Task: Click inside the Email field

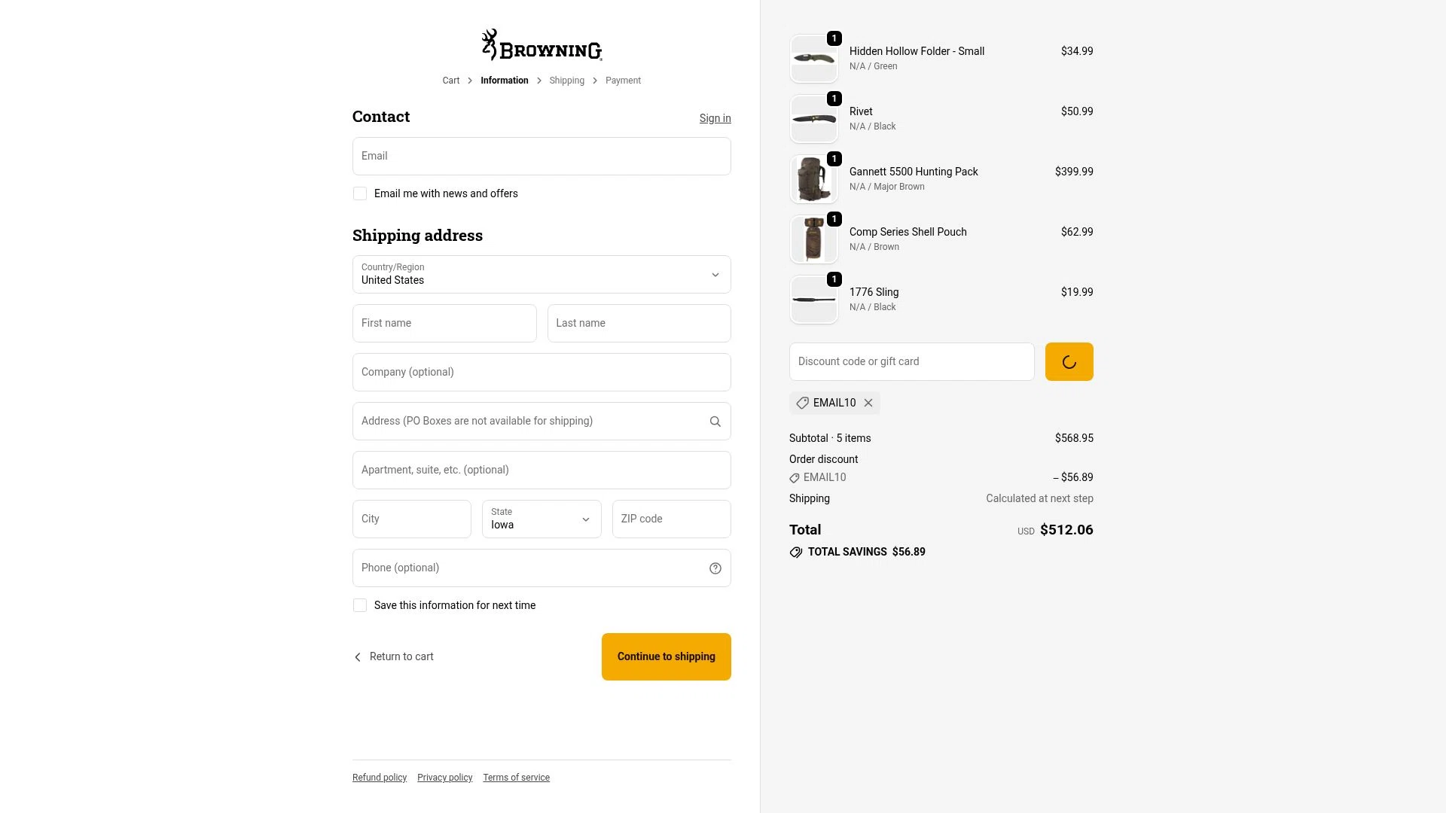Action: click(x=541, y=156)
